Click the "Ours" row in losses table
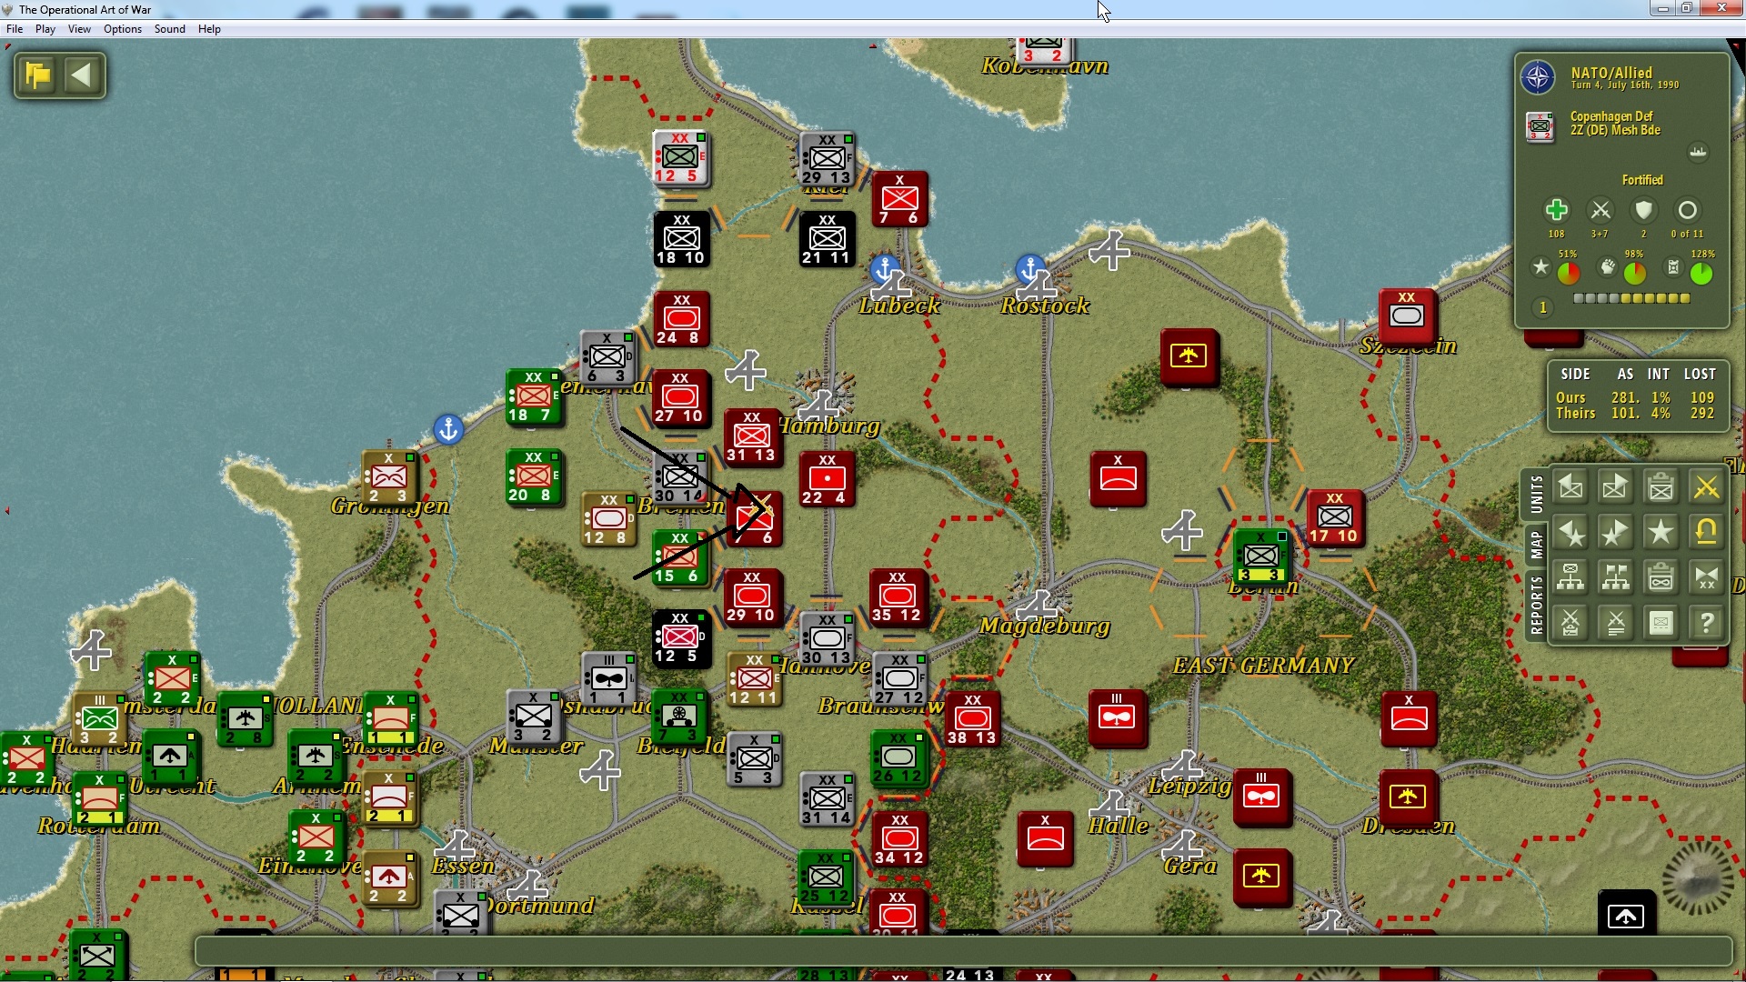1746x982 pixels. (x=1635, y=397)
